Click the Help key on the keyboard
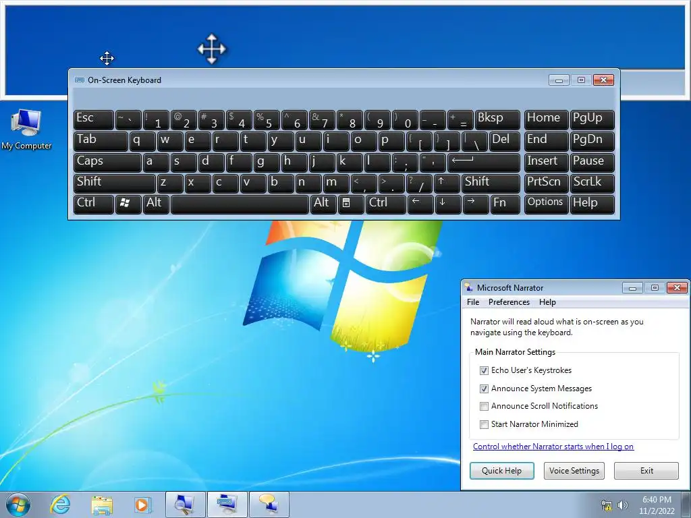This screenshot has height=518, width=691. point(592,204)
